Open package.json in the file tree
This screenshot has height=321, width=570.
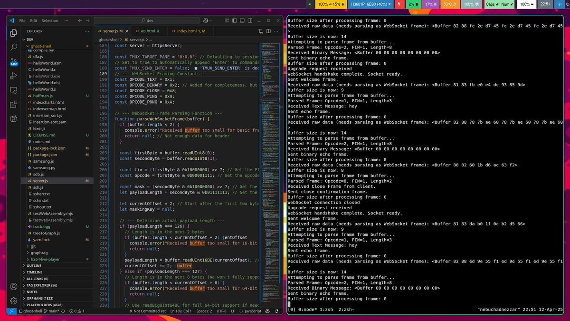click(57, 155)
